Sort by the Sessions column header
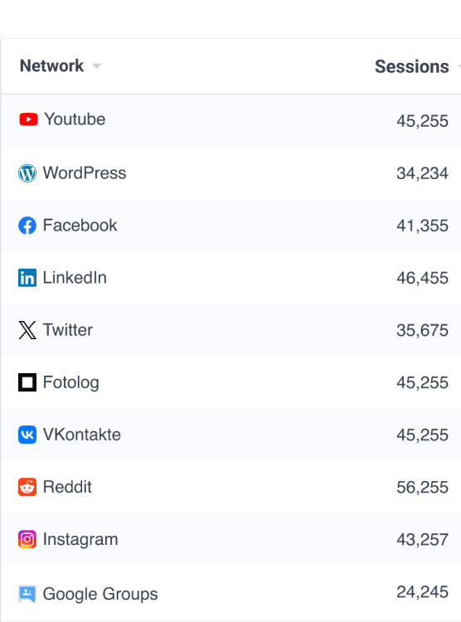 [412, 66]
